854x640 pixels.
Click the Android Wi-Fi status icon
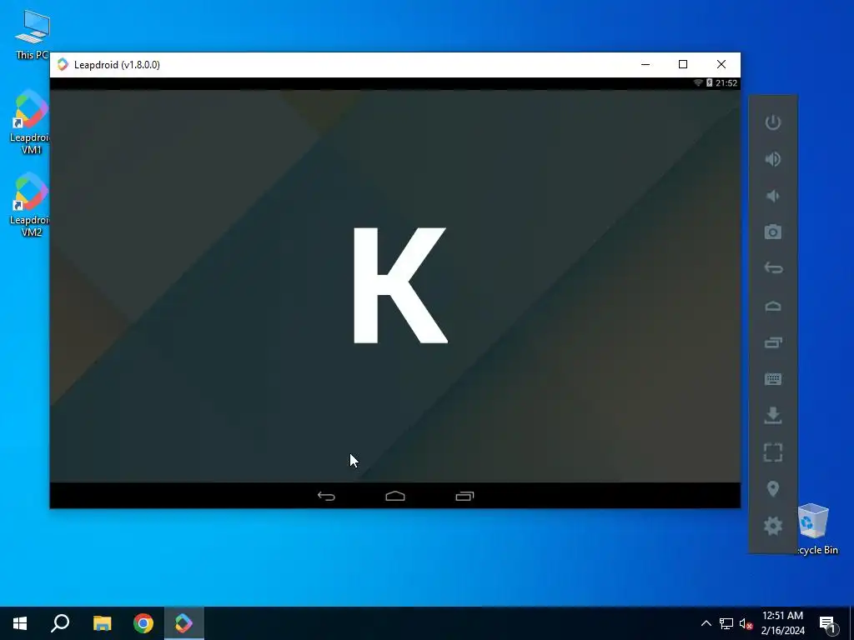point(698,82)
